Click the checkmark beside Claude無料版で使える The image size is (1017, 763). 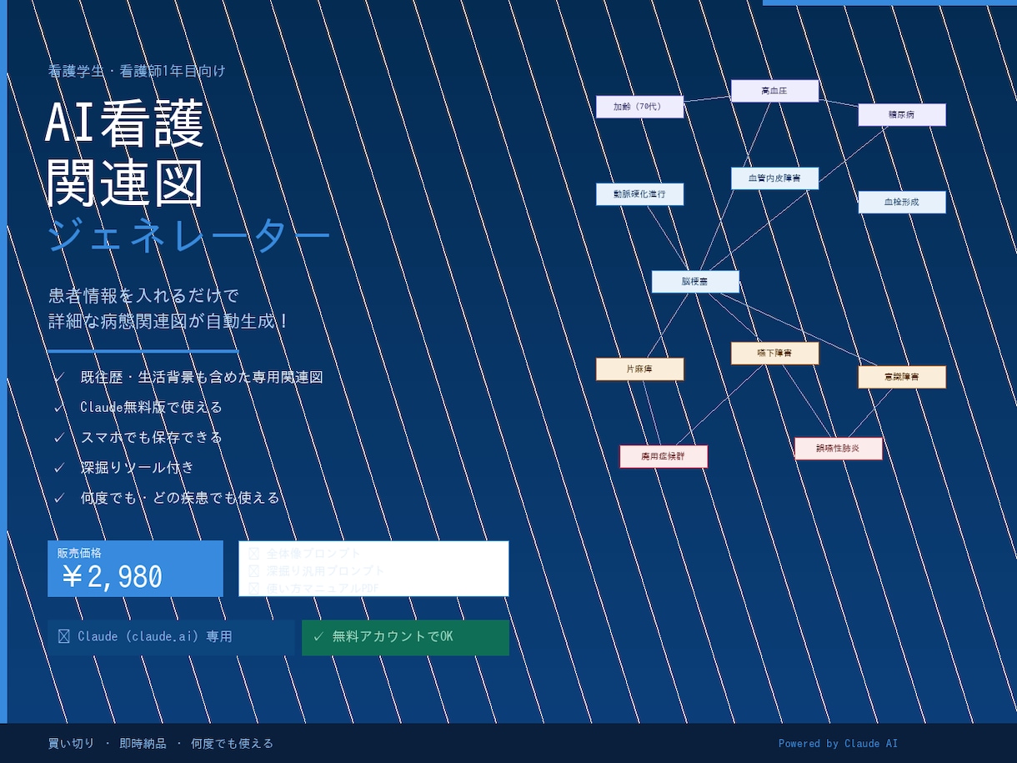pos(59,408)
